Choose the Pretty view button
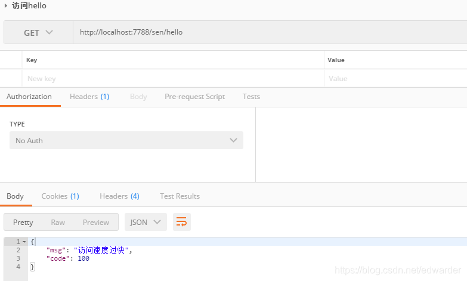 [23, 223]
